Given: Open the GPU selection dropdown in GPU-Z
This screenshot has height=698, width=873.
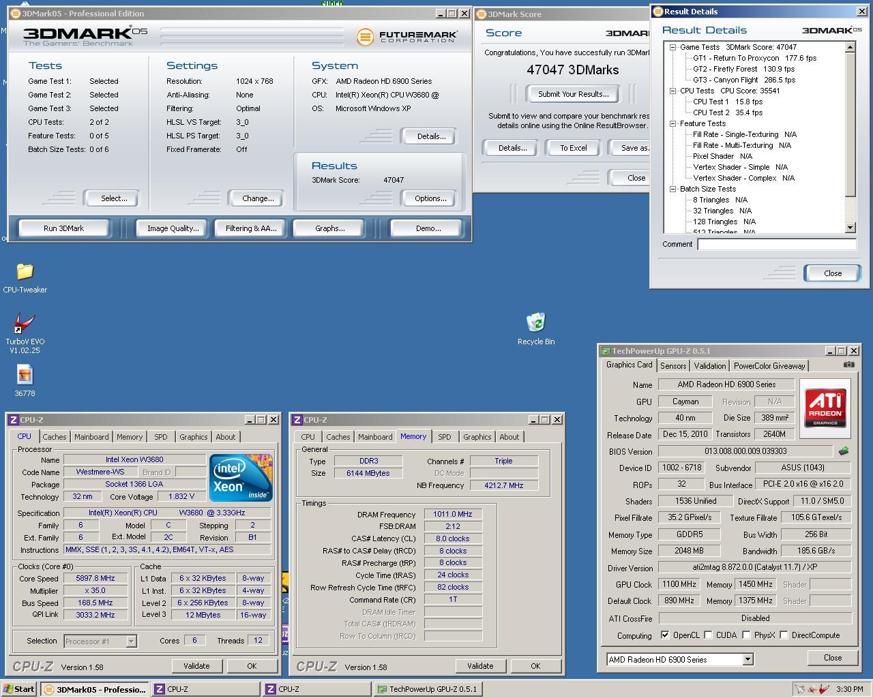Looking at the screenshot, I should (x=748, y=659).
